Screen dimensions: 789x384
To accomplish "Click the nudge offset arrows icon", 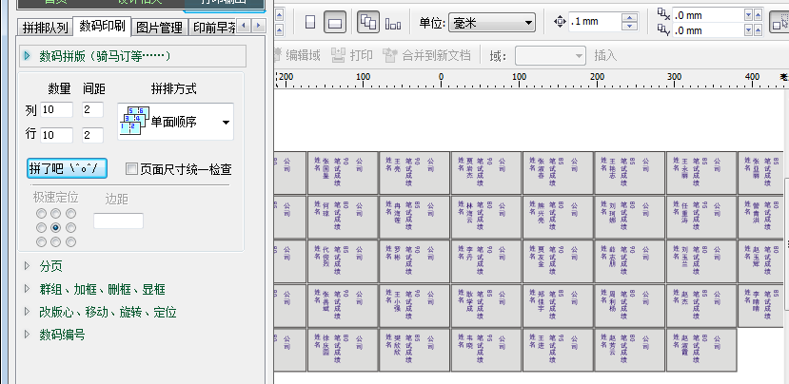I will 560,22.
